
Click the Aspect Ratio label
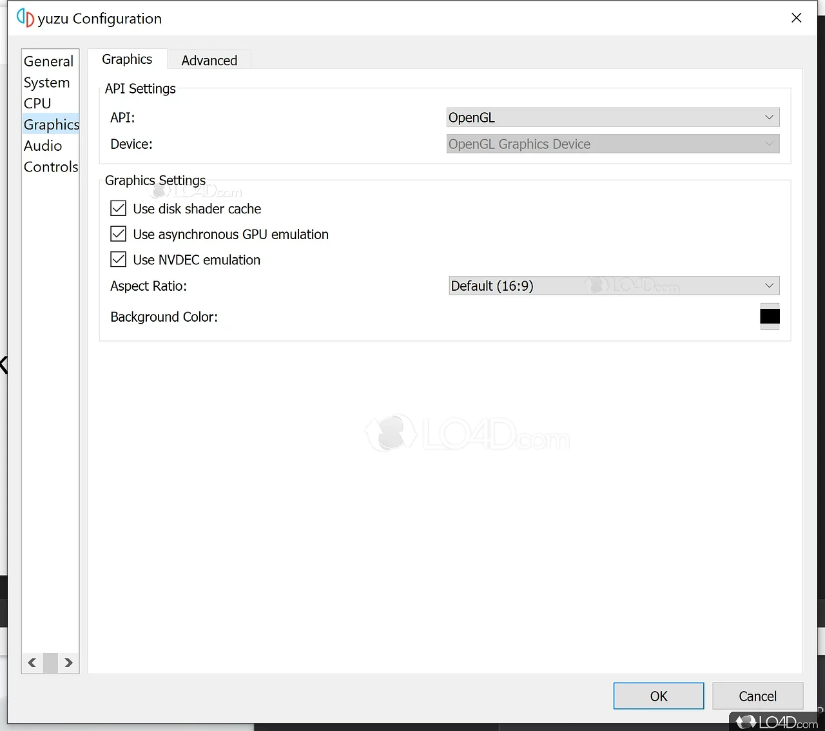pos(149,286)
